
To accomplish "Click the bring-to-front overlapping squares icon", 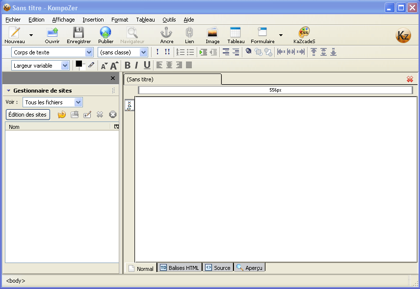I will [259, 52].
